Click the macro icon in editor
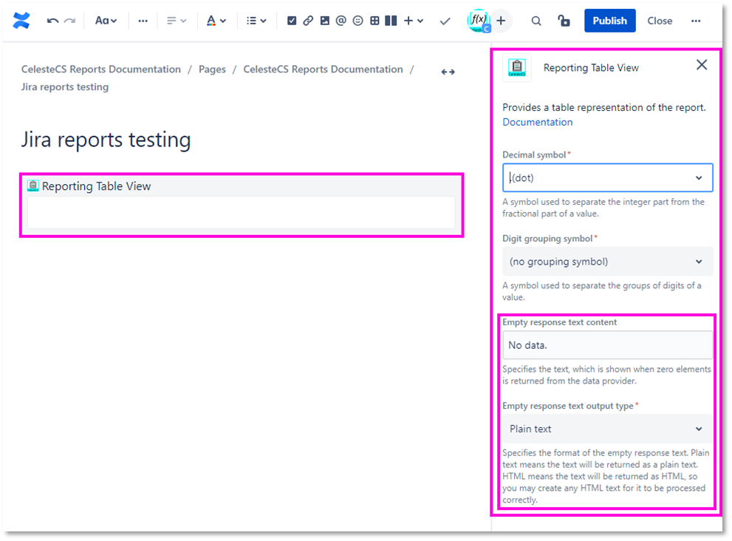The width and height of the screenshot is (732, 541). point(33,186)
